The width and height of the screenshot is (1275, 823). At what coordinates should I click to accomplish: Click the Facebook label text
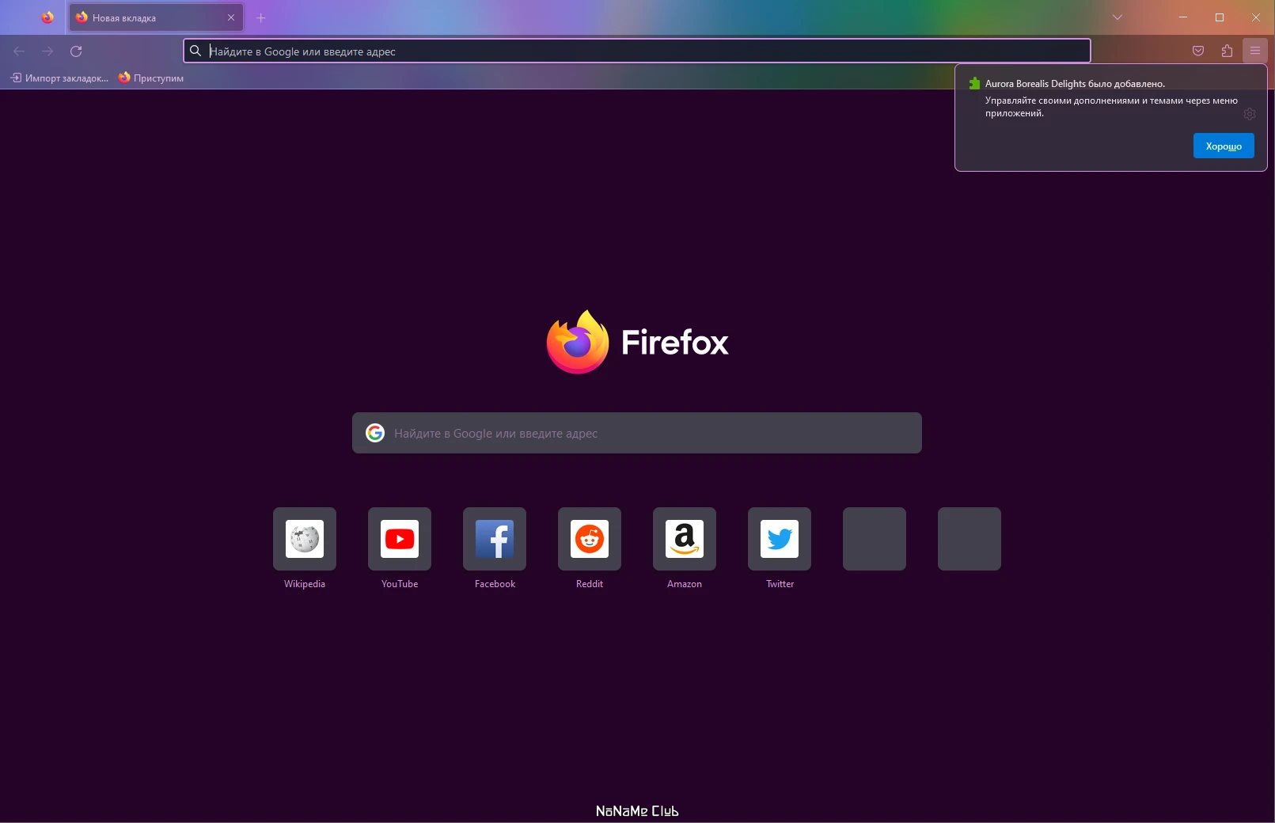coord(495,584)
